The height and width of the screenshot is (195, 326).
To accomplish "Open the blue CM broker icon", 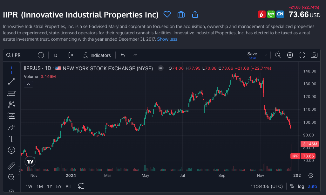I will coord(280,14).
